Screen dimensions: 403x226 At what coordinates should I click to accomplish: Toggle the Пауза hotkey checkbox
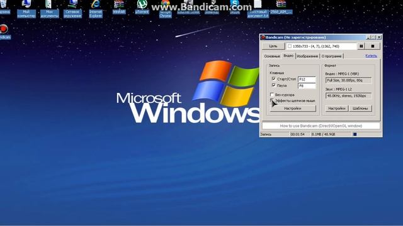click(273, 85)
